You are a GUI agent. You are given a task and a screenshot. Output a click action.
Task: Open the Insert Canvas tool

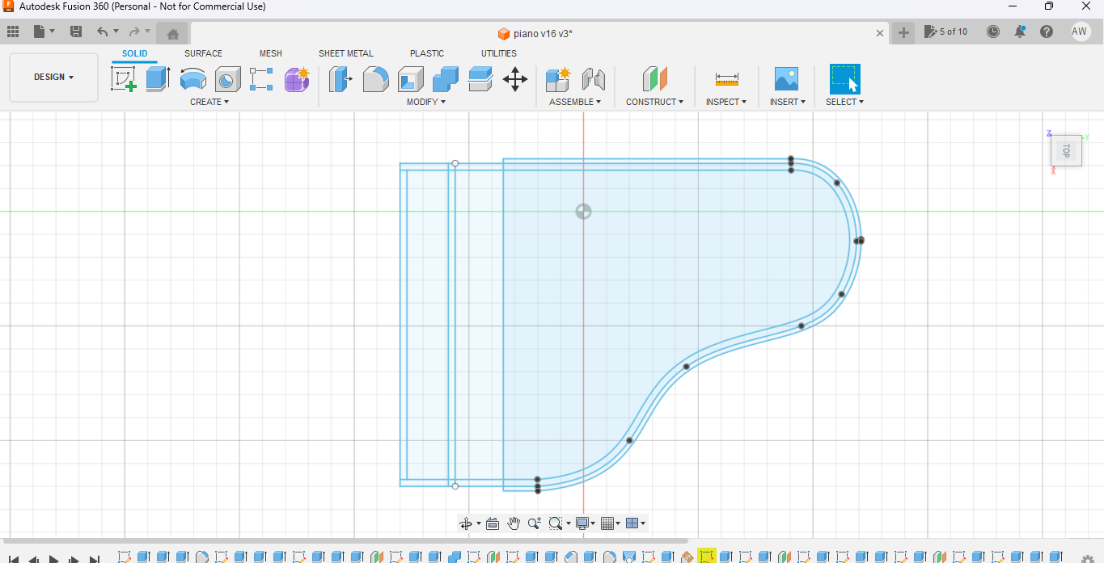[x=785, y=78]
